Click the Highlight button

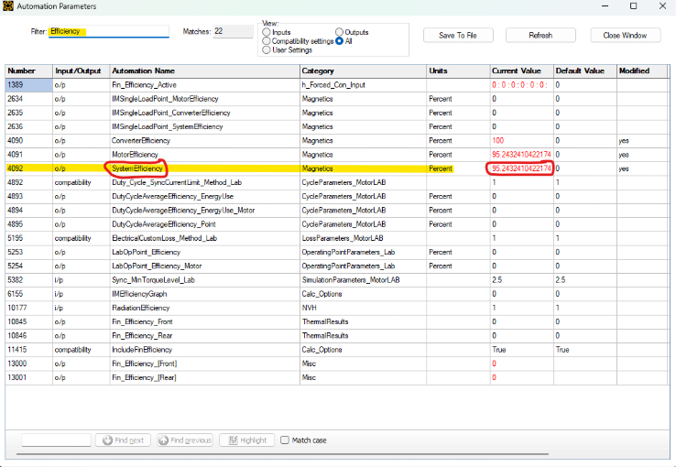tap(245, 440)
